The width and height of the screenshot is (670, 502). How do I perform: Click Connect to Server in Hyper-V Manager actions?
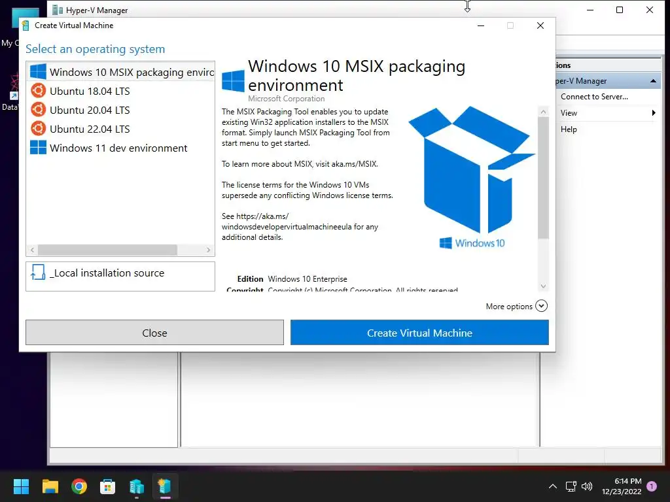(594, 97)
